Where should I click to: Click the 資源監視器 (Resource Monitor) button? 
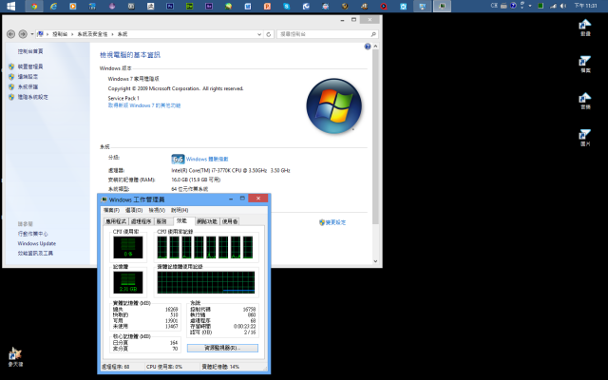[x=222, y=349]
